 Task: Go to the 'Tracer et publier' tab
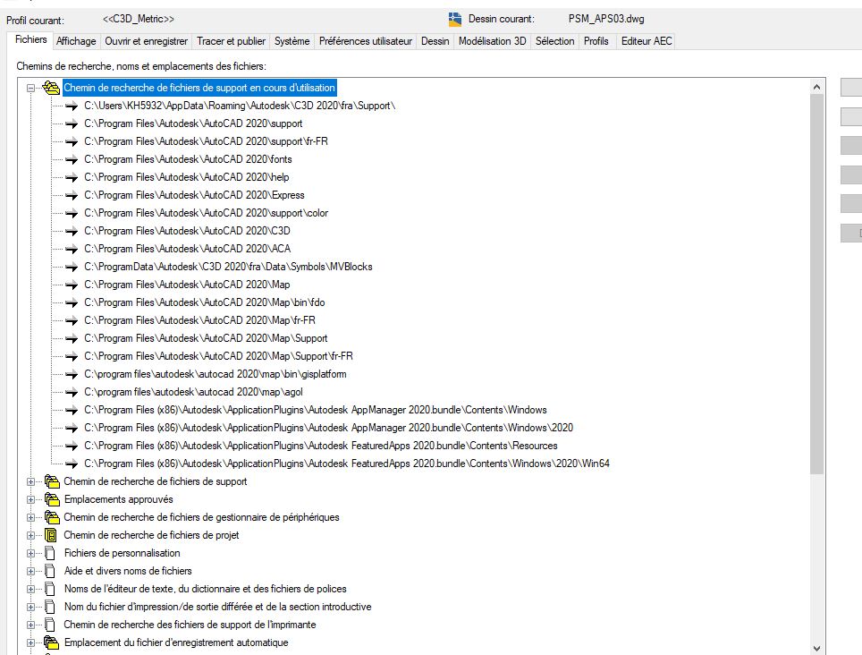pyautogui.click(x=231, y=41)
